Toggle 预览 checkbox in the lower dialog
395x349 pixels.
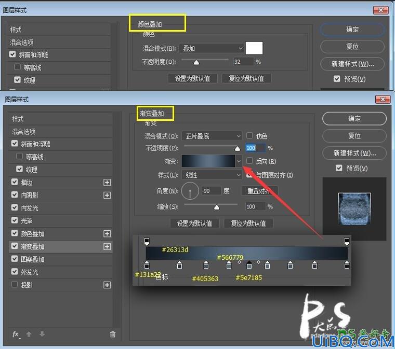(339, 168)
